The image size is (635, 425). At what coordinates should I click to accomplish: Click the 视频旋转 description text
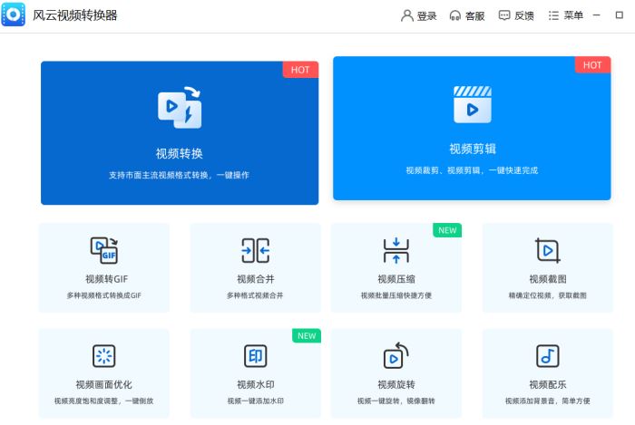[396, 401]
